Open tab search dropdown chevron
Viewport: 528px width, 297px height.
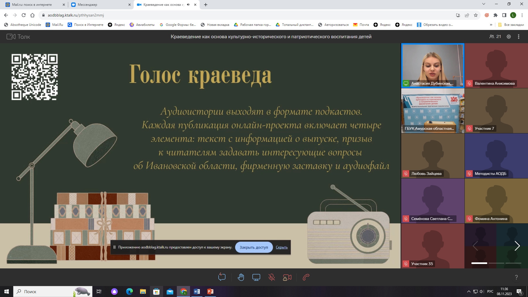(x=484, y=4)
